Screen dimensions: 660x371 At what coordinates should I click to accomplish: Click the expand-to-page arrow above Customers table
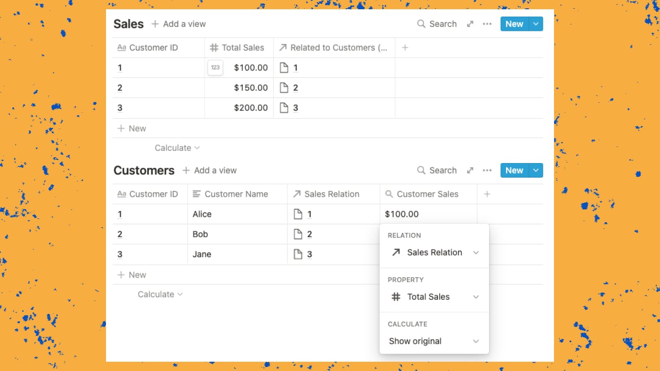(x=469, y=170)
